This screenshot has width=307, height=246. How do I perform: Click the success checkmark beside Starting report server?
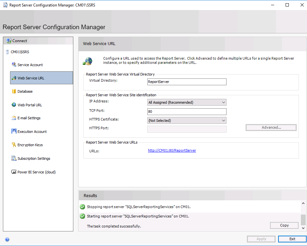pos(82,216)
